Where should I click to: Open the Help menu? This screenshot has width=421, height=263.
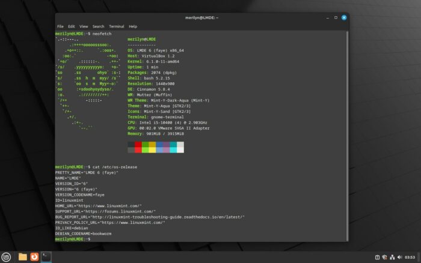(x=133, y=26)
